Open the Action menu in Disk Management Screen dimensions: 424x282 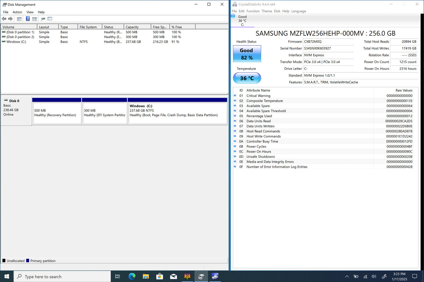click(x=17, y=12)
